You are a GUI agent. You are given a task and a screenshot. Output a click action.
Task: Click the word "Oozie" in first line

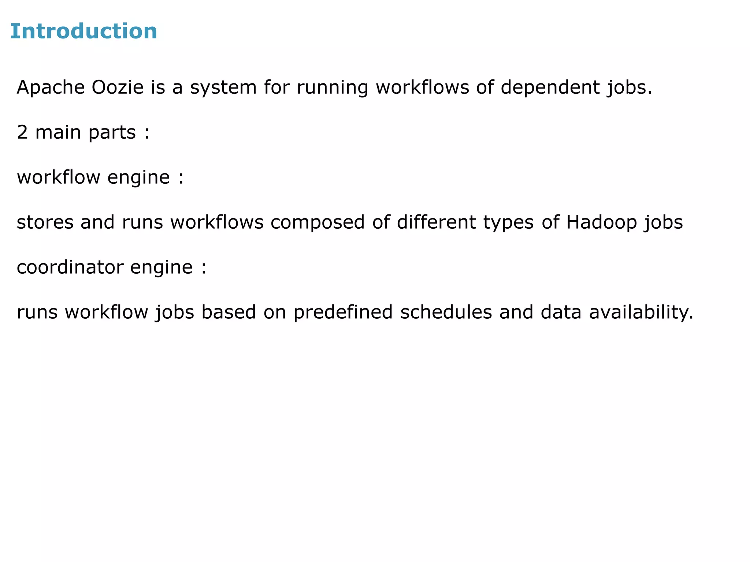(118, 87)
